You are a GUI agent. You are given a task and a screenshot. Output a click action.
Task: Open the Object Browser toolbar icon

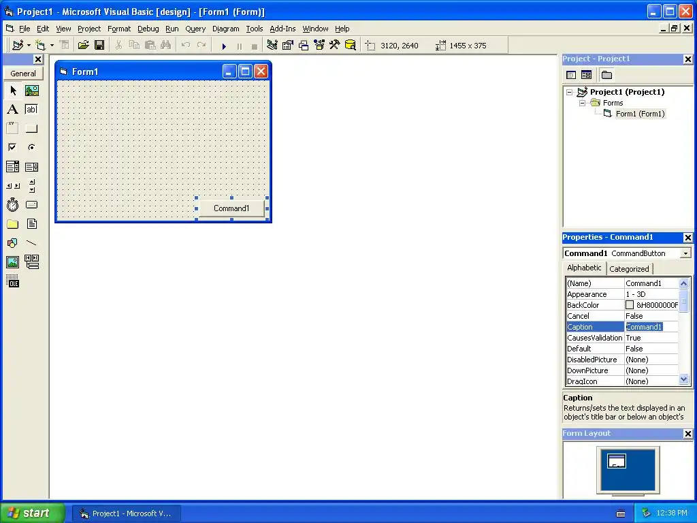[319, 45]
